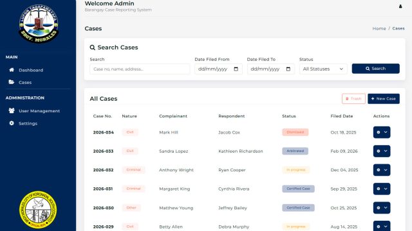
Task: Click filed date Feb 09, 2026
Action: tap(344, 151)
